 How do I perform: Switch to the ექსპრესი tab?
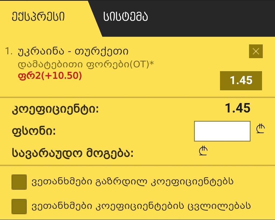click(38, 17)
